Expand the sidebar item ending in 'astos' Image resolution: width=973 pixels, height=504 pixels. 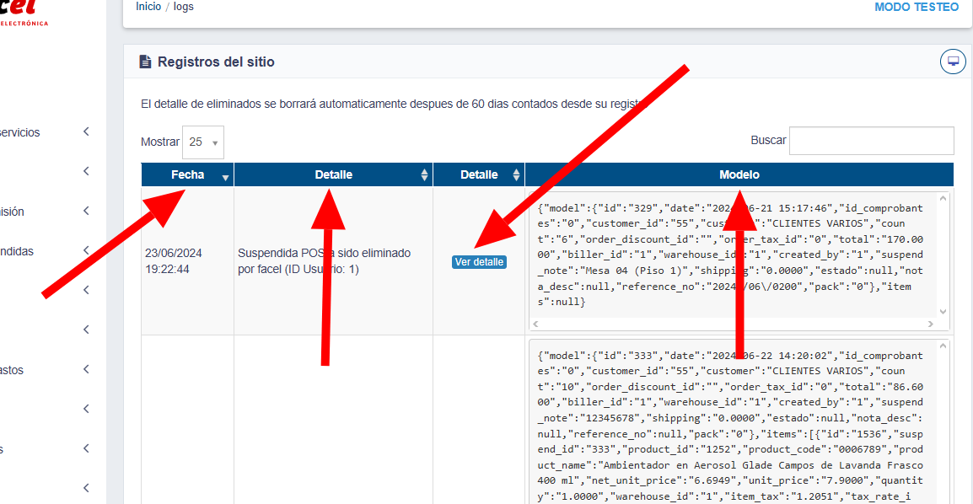[86, 370]
